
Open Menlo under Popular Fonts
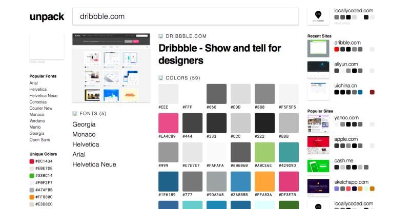[35, 127]
